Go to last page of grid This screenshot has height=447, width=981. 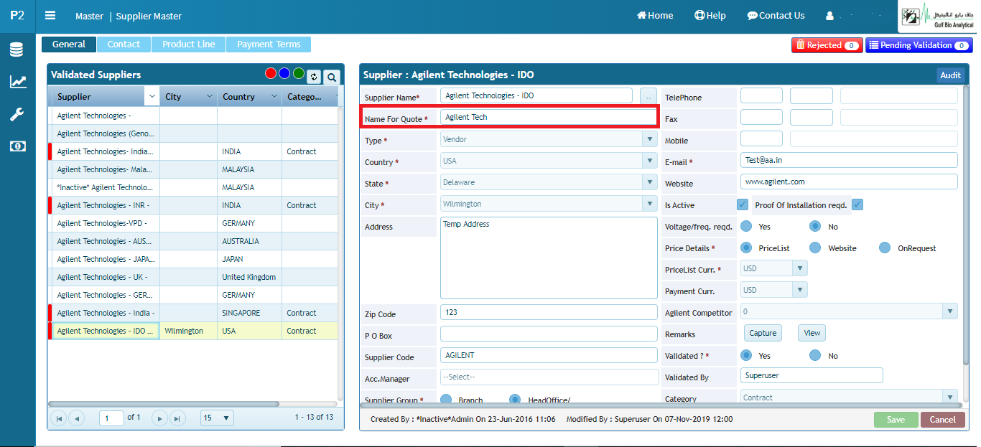point(177,418)
